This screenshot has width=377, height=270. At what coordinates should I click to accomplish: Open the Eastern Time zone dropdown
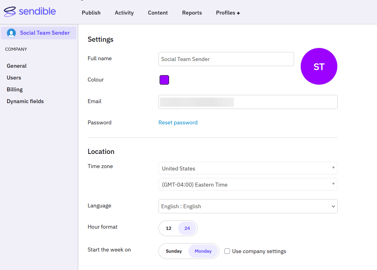[x=248, y=184]
